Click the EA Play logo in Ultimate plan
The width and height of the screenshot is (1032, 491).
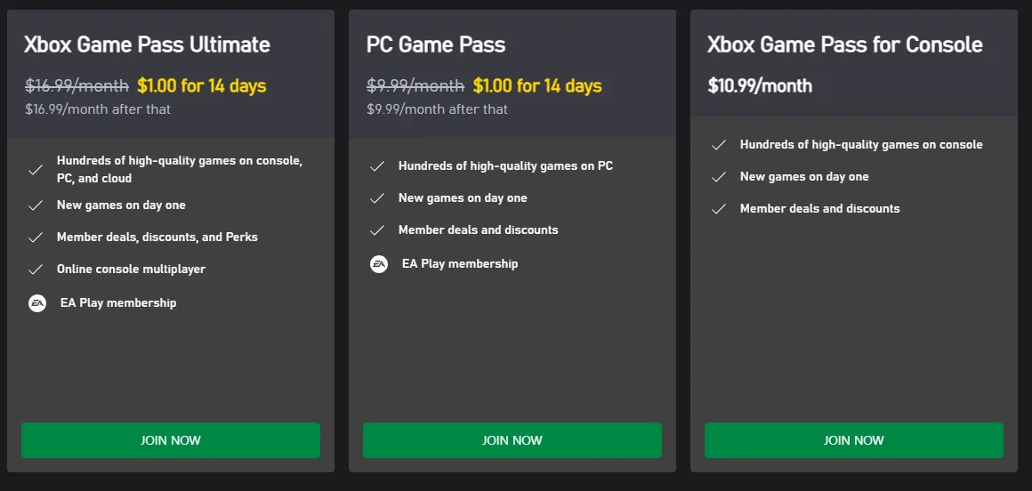pyautogui.click(x=36, y=303)
